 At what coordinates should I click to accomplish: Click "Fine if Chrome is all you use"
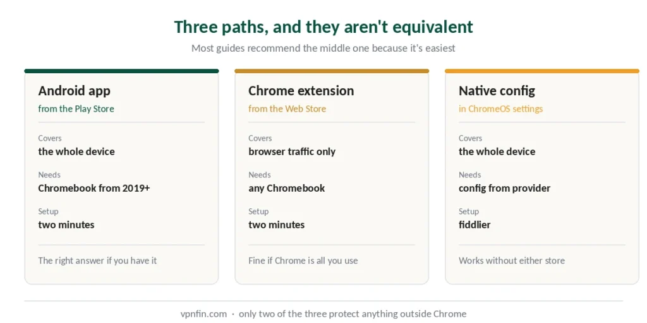pos(303,261)
